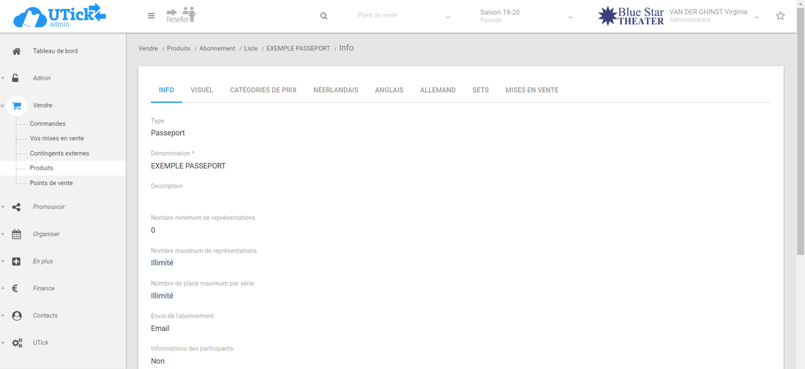Switch to the Catégories de prix tab
This screenshot has height=369, width=805.
tap(263, 90)
